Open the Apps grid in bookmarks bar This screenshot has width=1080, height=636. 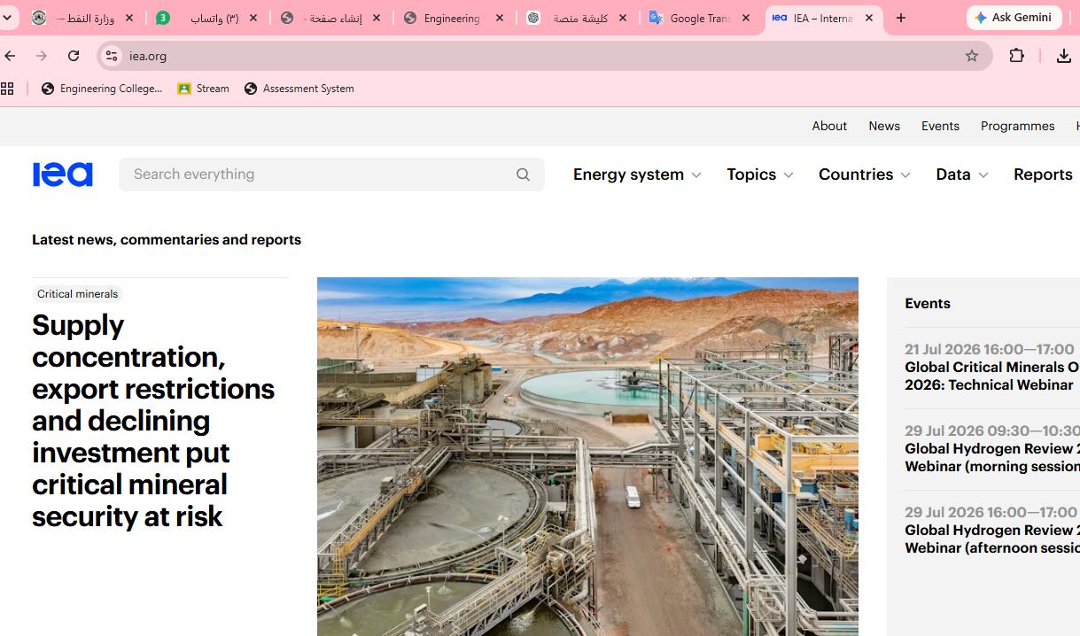pyautogui.click(x=7, y=89)
